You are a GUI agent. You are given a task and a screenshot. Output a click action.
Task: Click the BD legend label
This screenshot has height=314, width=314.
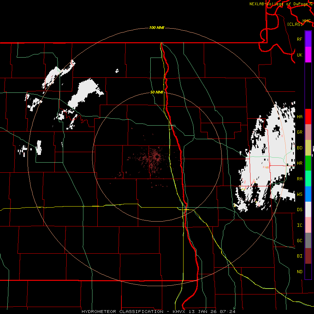[x=299, y=148]
